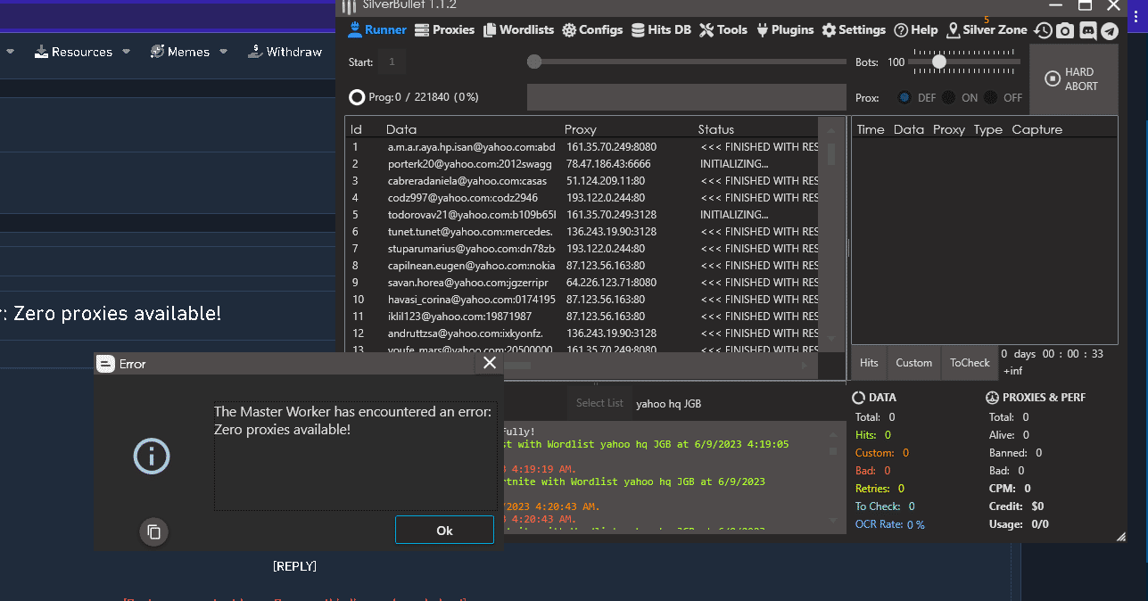1148x601 pixels.
Task: Click the log panel scroll down arrow
Action: click(833, 521)
